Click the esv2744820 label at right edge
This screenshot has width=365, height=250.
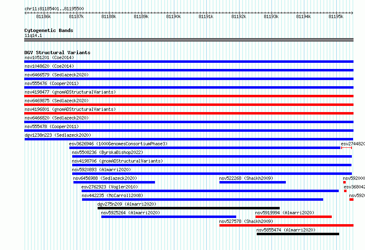click(353, 144)
